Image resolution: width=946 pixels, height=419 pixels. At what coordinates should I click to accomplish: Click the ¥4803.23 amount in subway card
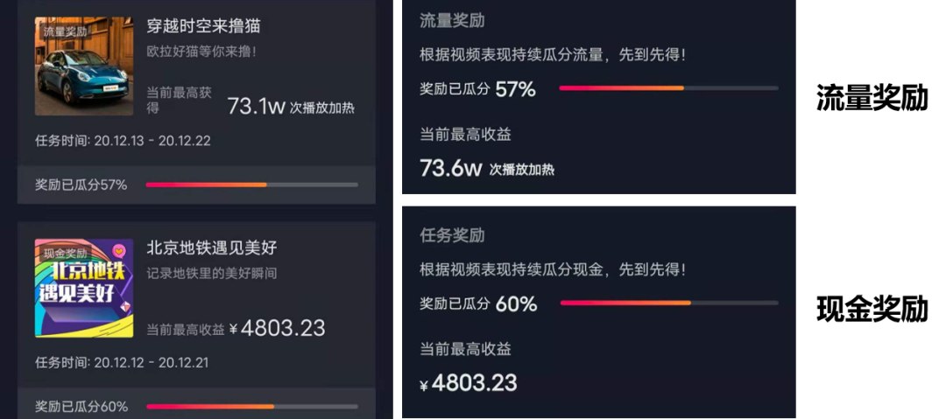[x=278, y=328]
